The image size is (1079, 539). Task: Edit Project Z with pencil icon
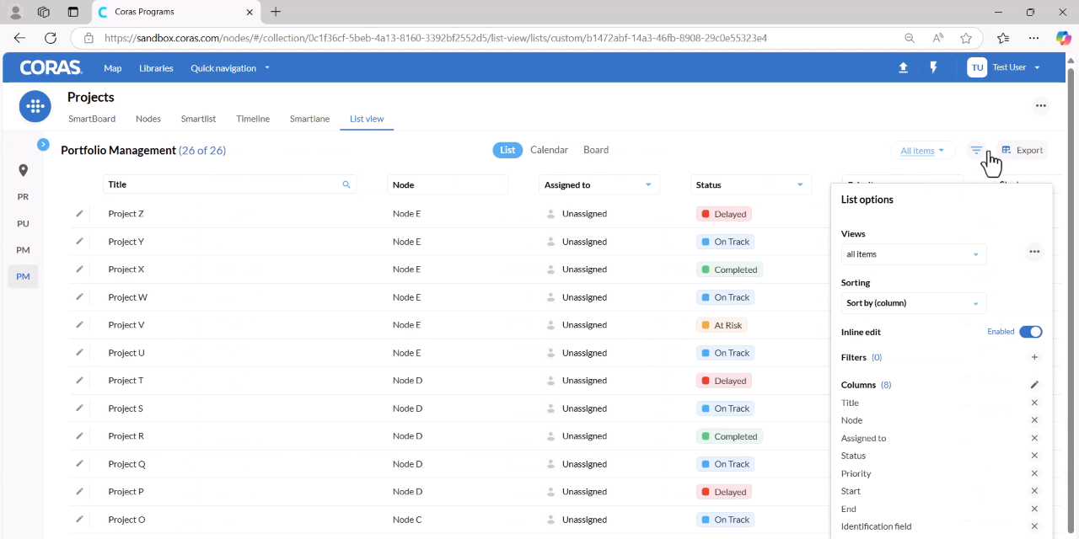click(x=79, y=213)
